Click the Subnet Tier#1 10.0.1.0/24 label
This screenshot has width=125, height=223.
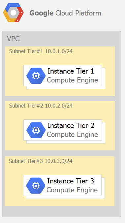point(41,51)
